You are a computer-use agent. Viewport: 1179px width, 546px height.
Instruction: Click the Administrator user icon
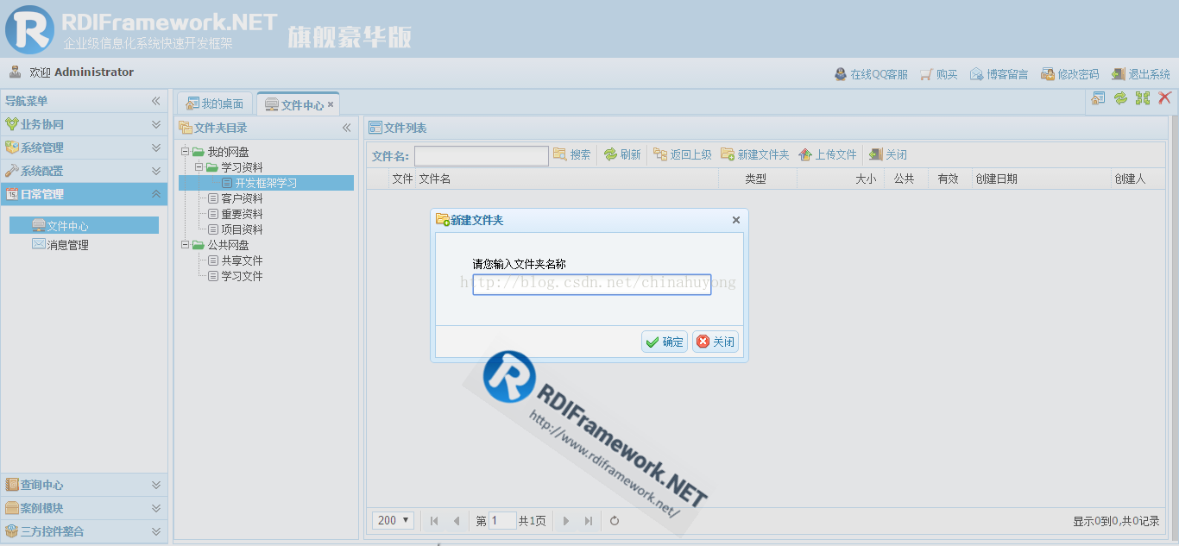coord(15,72)
